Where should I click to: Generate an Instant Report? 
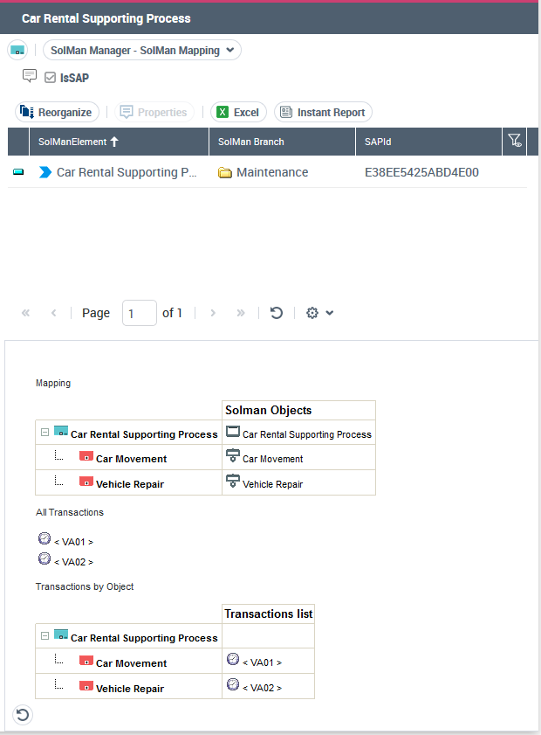coord(323,113)
